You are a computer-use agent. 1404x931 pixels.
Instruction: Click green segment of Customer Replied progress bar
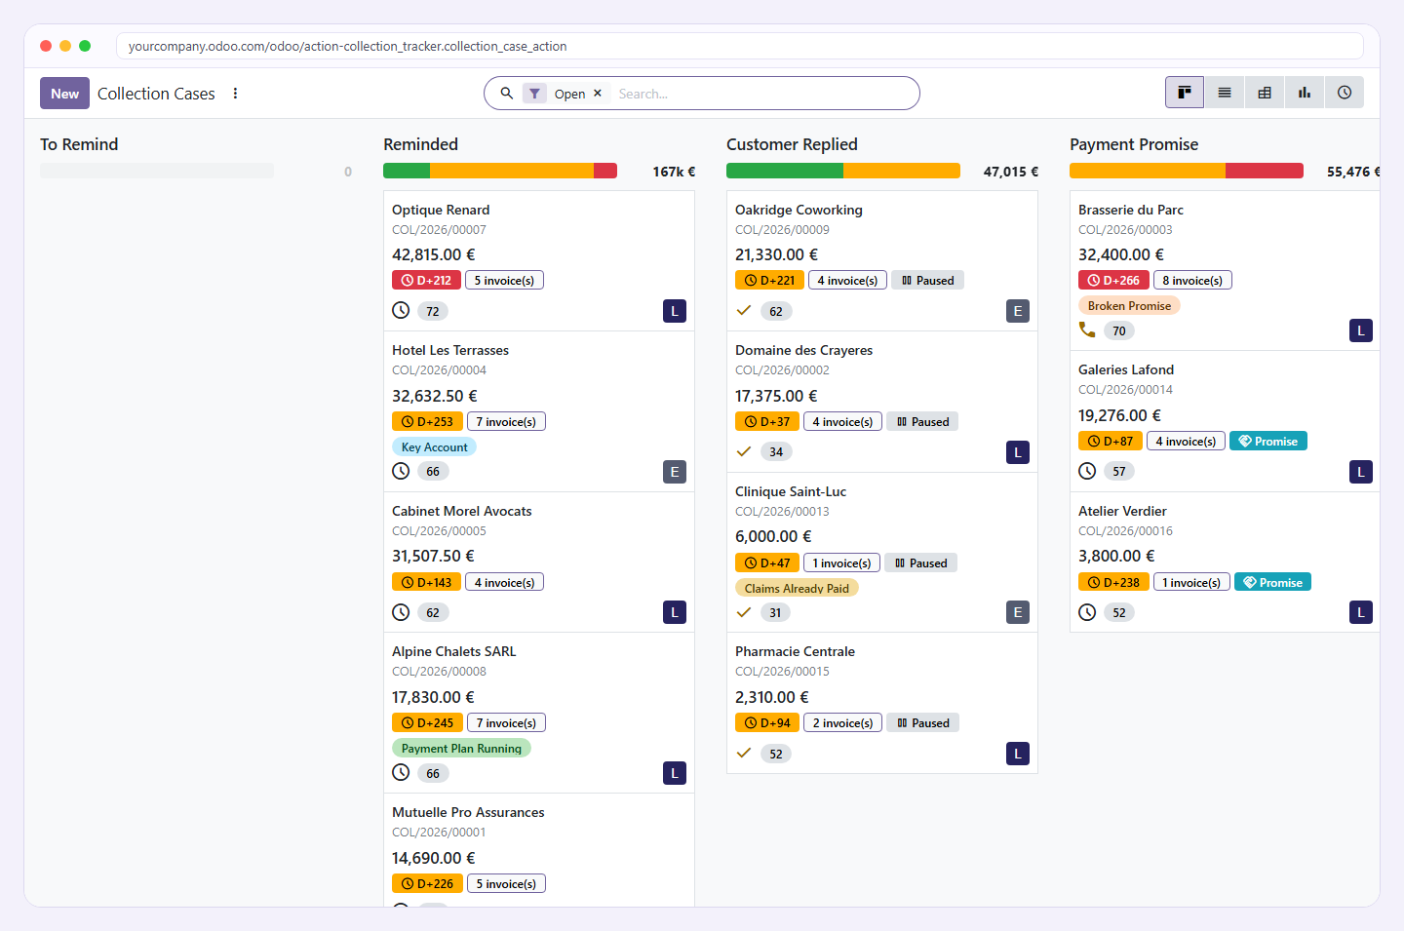tap(785, 171)
